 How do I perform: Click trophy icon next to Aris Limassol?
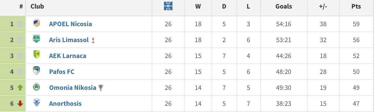(x=93, y=40)
